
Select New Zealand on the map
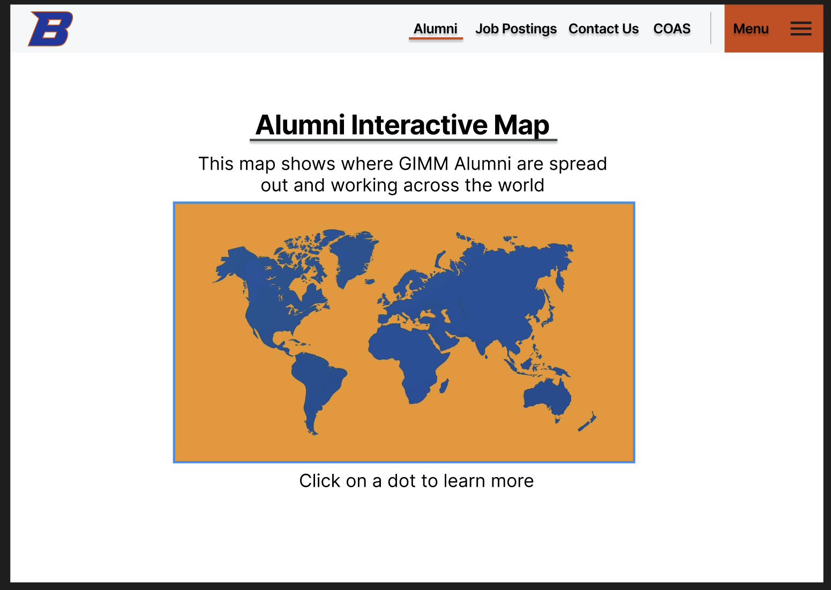click(x=587, y=423)
